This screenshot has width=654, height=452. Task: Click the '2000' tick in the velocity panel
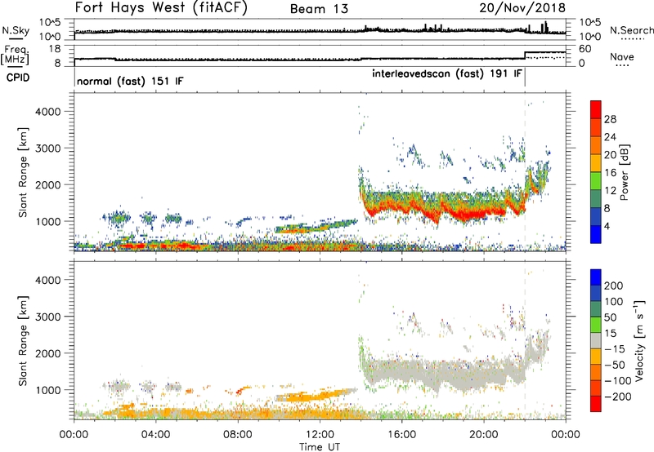[47, 353]
